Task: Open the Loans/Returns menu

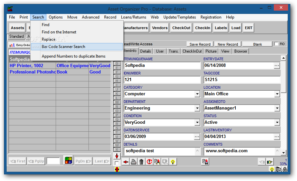Action: 134,17
